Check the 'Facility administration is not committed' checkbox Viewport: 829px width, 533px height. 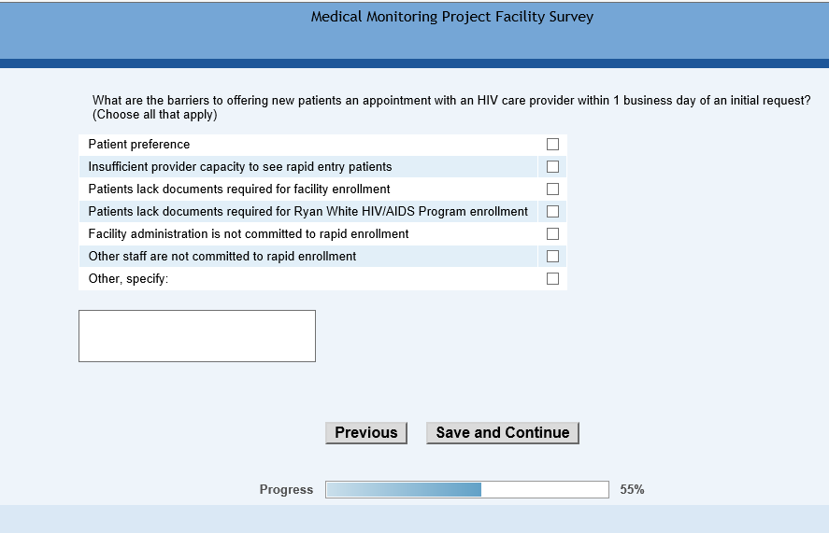click(x=552, y=234)
